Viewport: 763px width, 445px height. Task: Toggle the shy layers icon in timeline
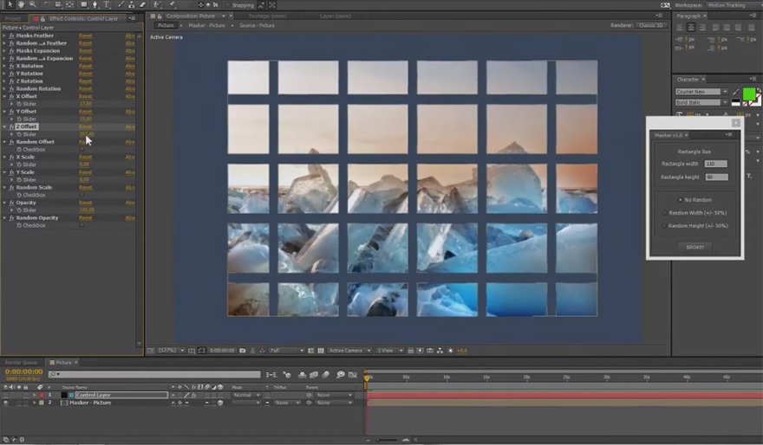pyautogui.click(x=303, y=375)
